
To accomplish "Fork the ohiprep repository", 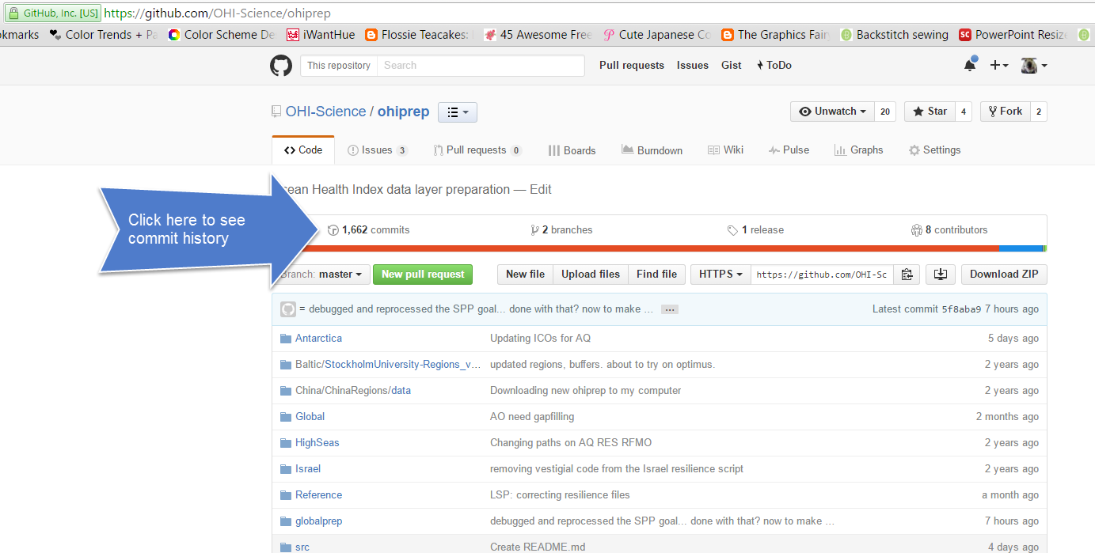I will [x=1005, y=112].
